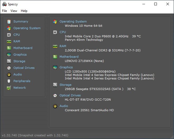The image size is (174, 139).
Task: Click the Peripherals mouse icon in sidebar
Action: [9, 81]
